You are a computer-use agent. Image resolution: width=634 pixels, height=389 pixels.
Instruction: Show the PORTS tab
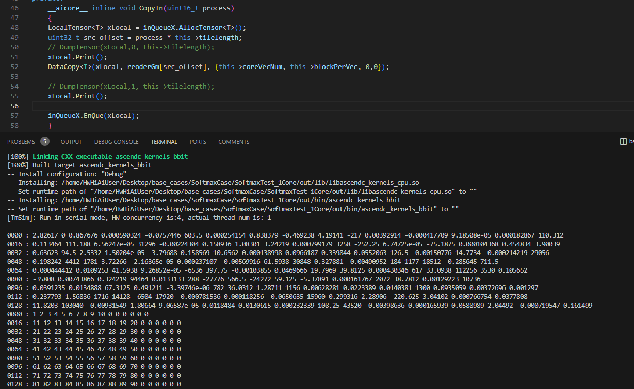[198, 142]
